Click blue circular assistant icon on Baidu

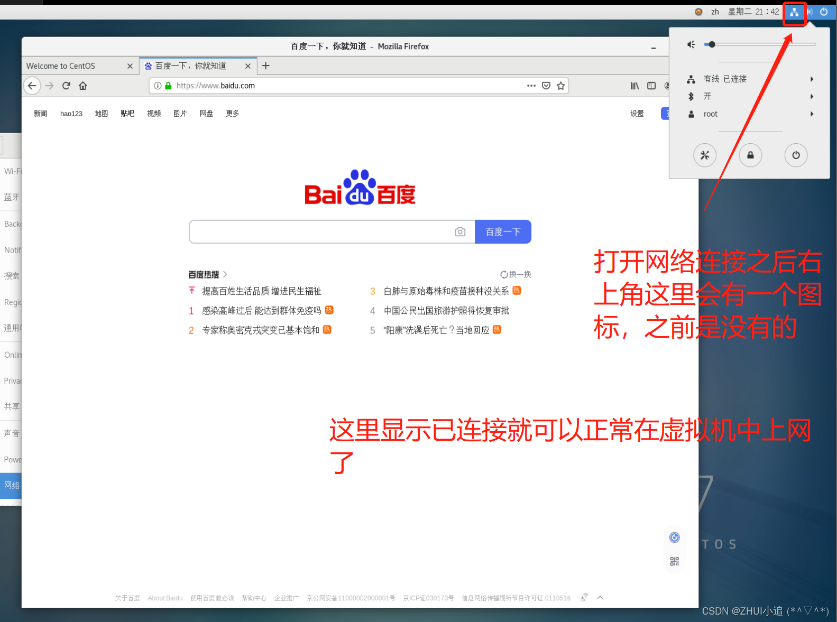[x=675, y=537]
